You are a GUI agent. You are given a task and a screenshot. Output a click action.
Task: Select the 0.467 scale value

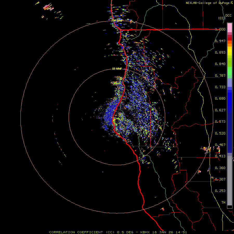(220, 145)
